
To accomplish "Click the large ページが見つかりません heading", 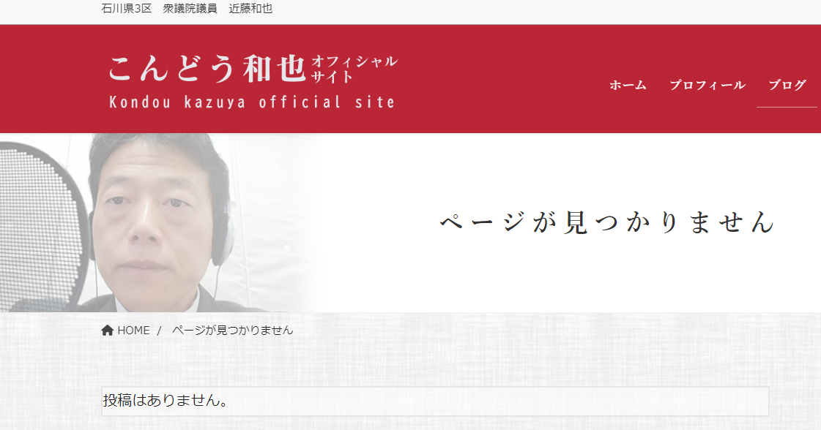I will pos(607,222).
